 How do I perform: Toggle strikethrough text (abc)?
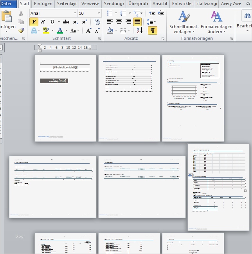66,22
